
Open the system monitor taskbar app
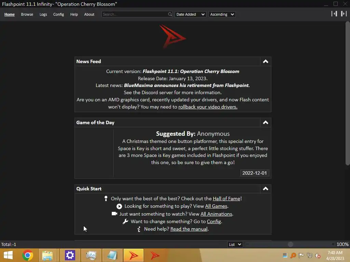(91, 255)
